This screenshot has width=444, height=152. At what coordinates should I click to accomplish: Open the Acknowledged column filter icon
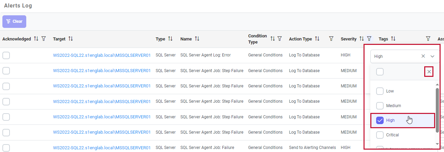[x=44, y=39]
